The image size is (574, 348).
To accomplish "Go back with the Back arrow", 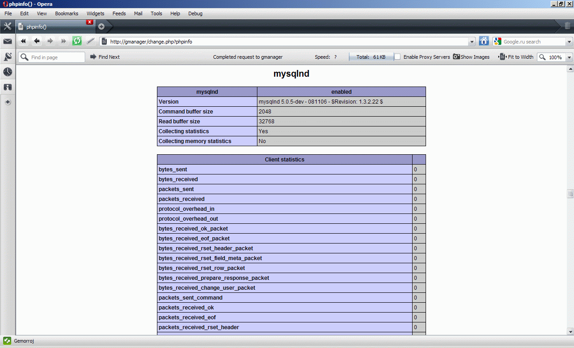I will pos(37,41).
